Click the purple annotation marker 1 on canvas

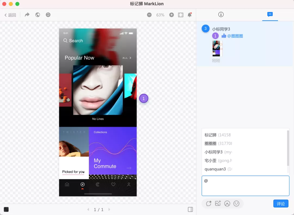[144, 99]
